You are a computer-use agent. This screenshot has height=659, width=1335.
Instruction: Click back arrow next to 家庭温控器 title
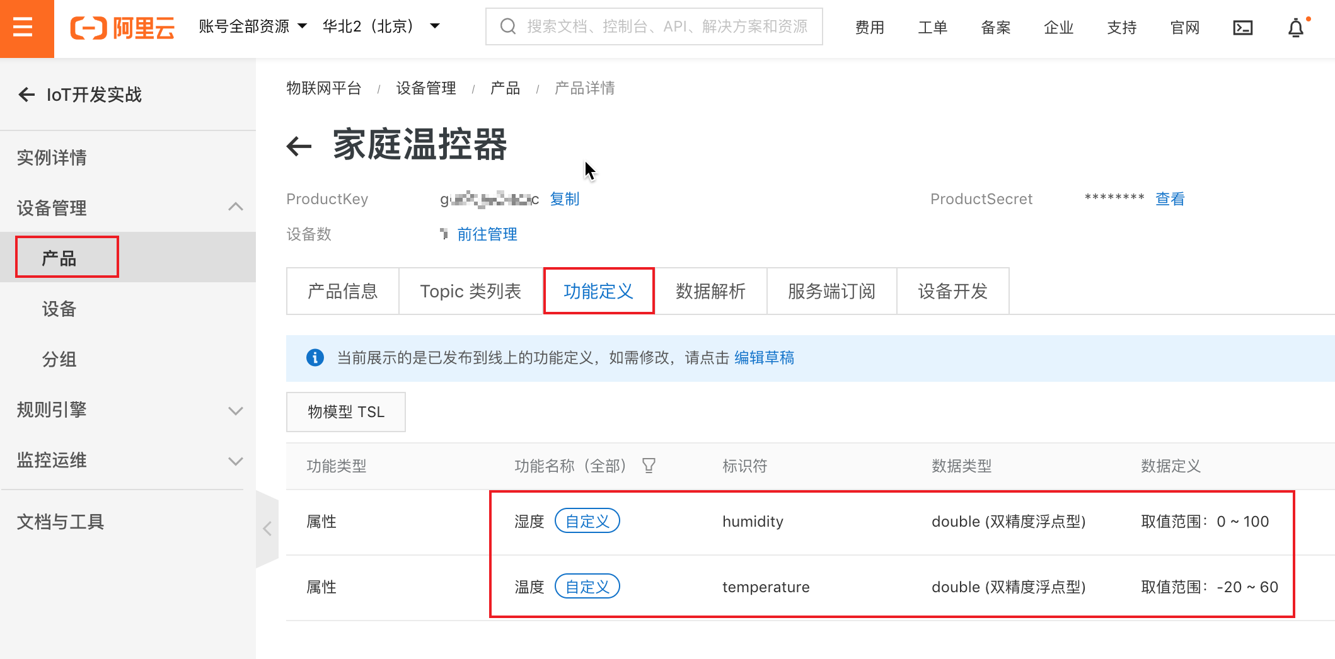pos(299,146)
